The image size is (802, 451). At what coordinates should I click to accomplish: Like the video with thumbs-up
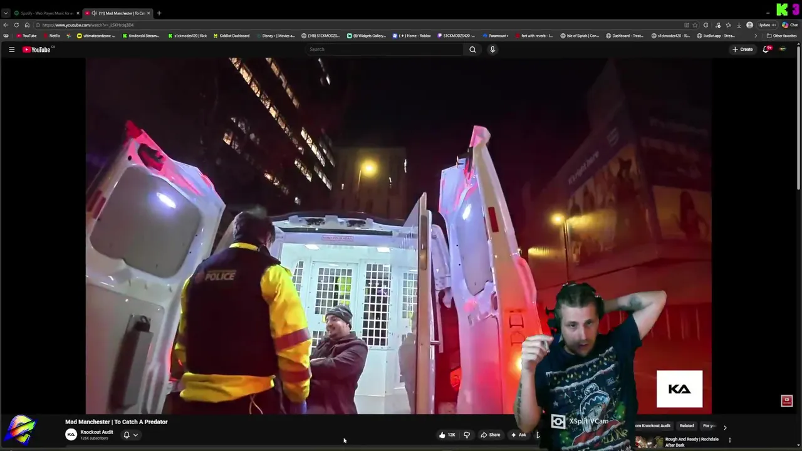tap(447, 435)
